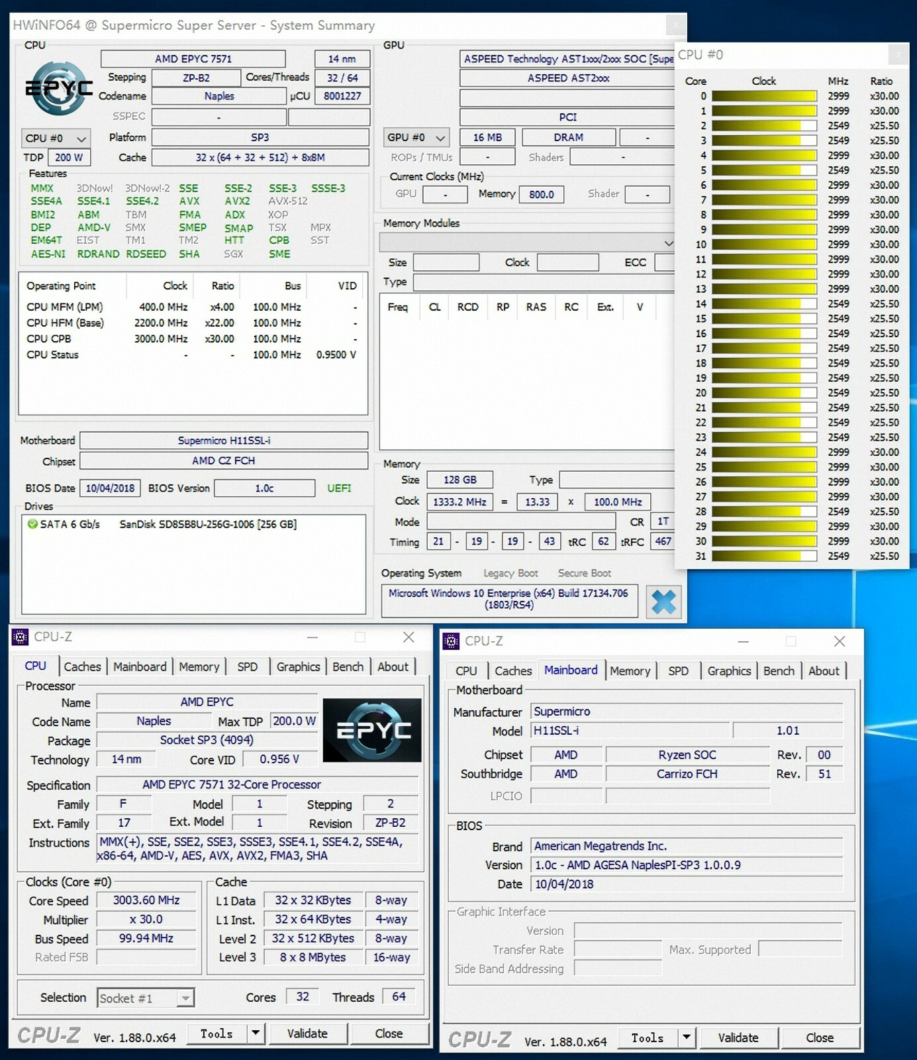Click the Core 0 clock bar in CPU #0 window
The image size is (917, 1060).
(x=764, y=96)
